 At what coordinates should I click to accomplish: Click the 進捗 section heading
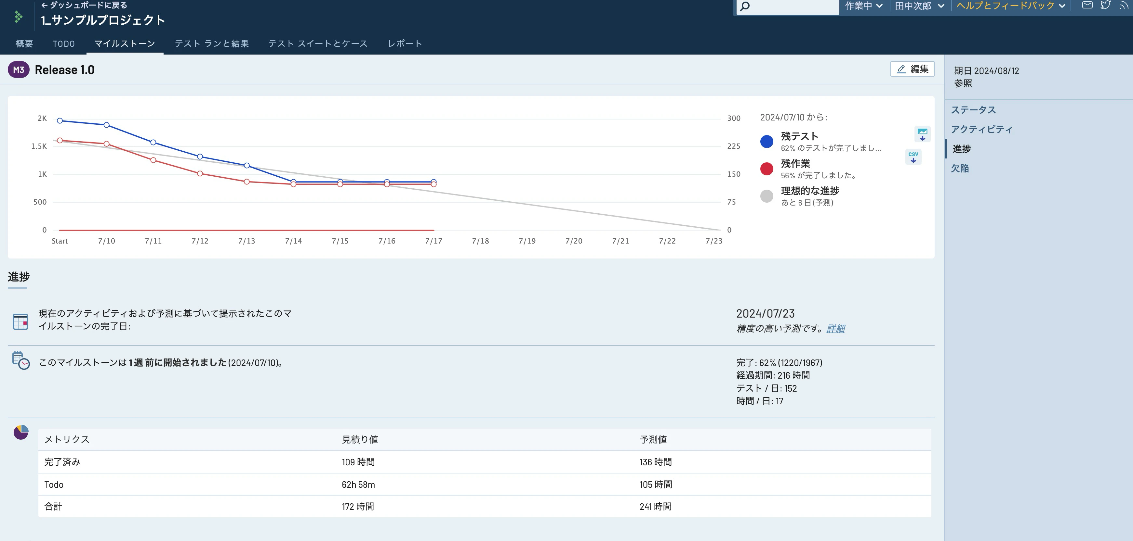click(x=19, y=277)
